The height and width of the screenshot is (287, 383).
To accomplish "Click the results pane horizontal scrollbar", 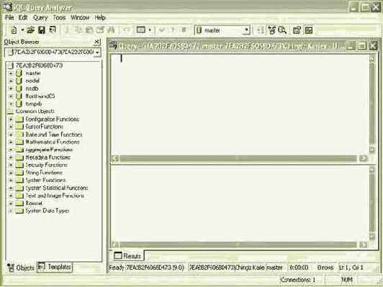I will pos(238,245).
